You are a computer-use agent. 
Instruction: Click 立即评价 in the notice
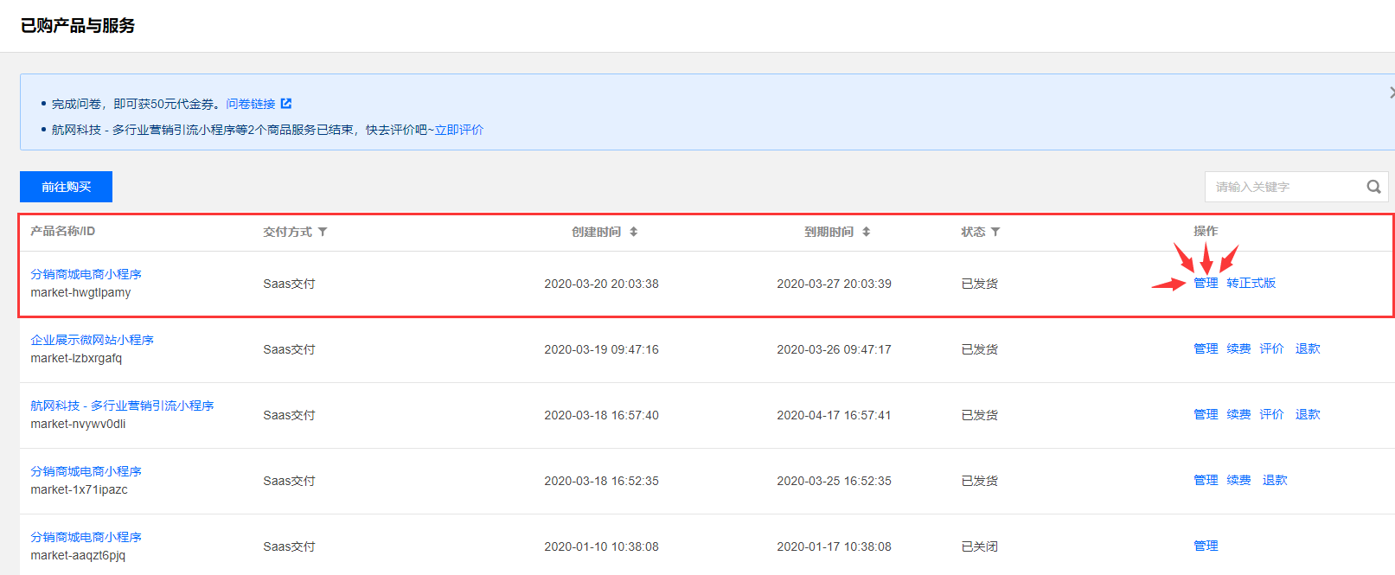459,130
